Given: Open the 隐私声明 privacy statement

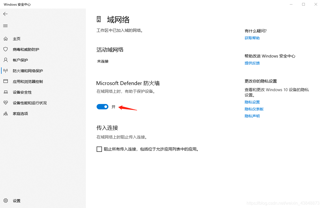Looking at the screenshot, I should (252, 116).
